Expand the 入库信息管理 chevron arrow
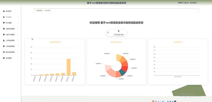The image size is (212, 102). tap(18, 40)
